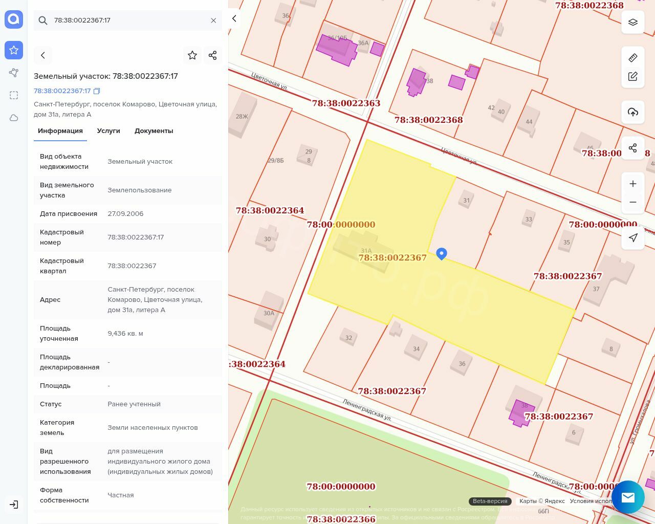The height and width of the screenshot is (524, 655).
Task: Go back with the left arrow button
Action: pos(43,55)
